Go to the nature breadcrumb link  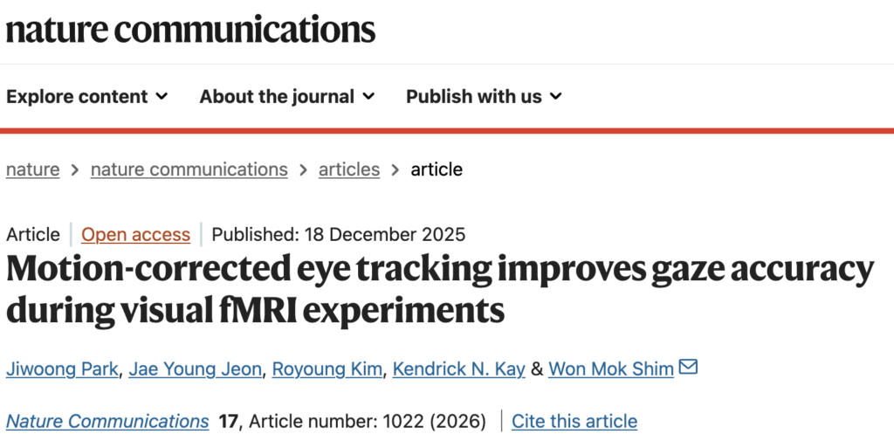coord(33,169)
